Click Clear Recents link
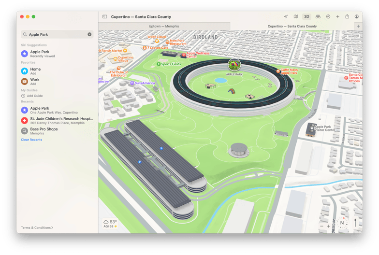 31,140
